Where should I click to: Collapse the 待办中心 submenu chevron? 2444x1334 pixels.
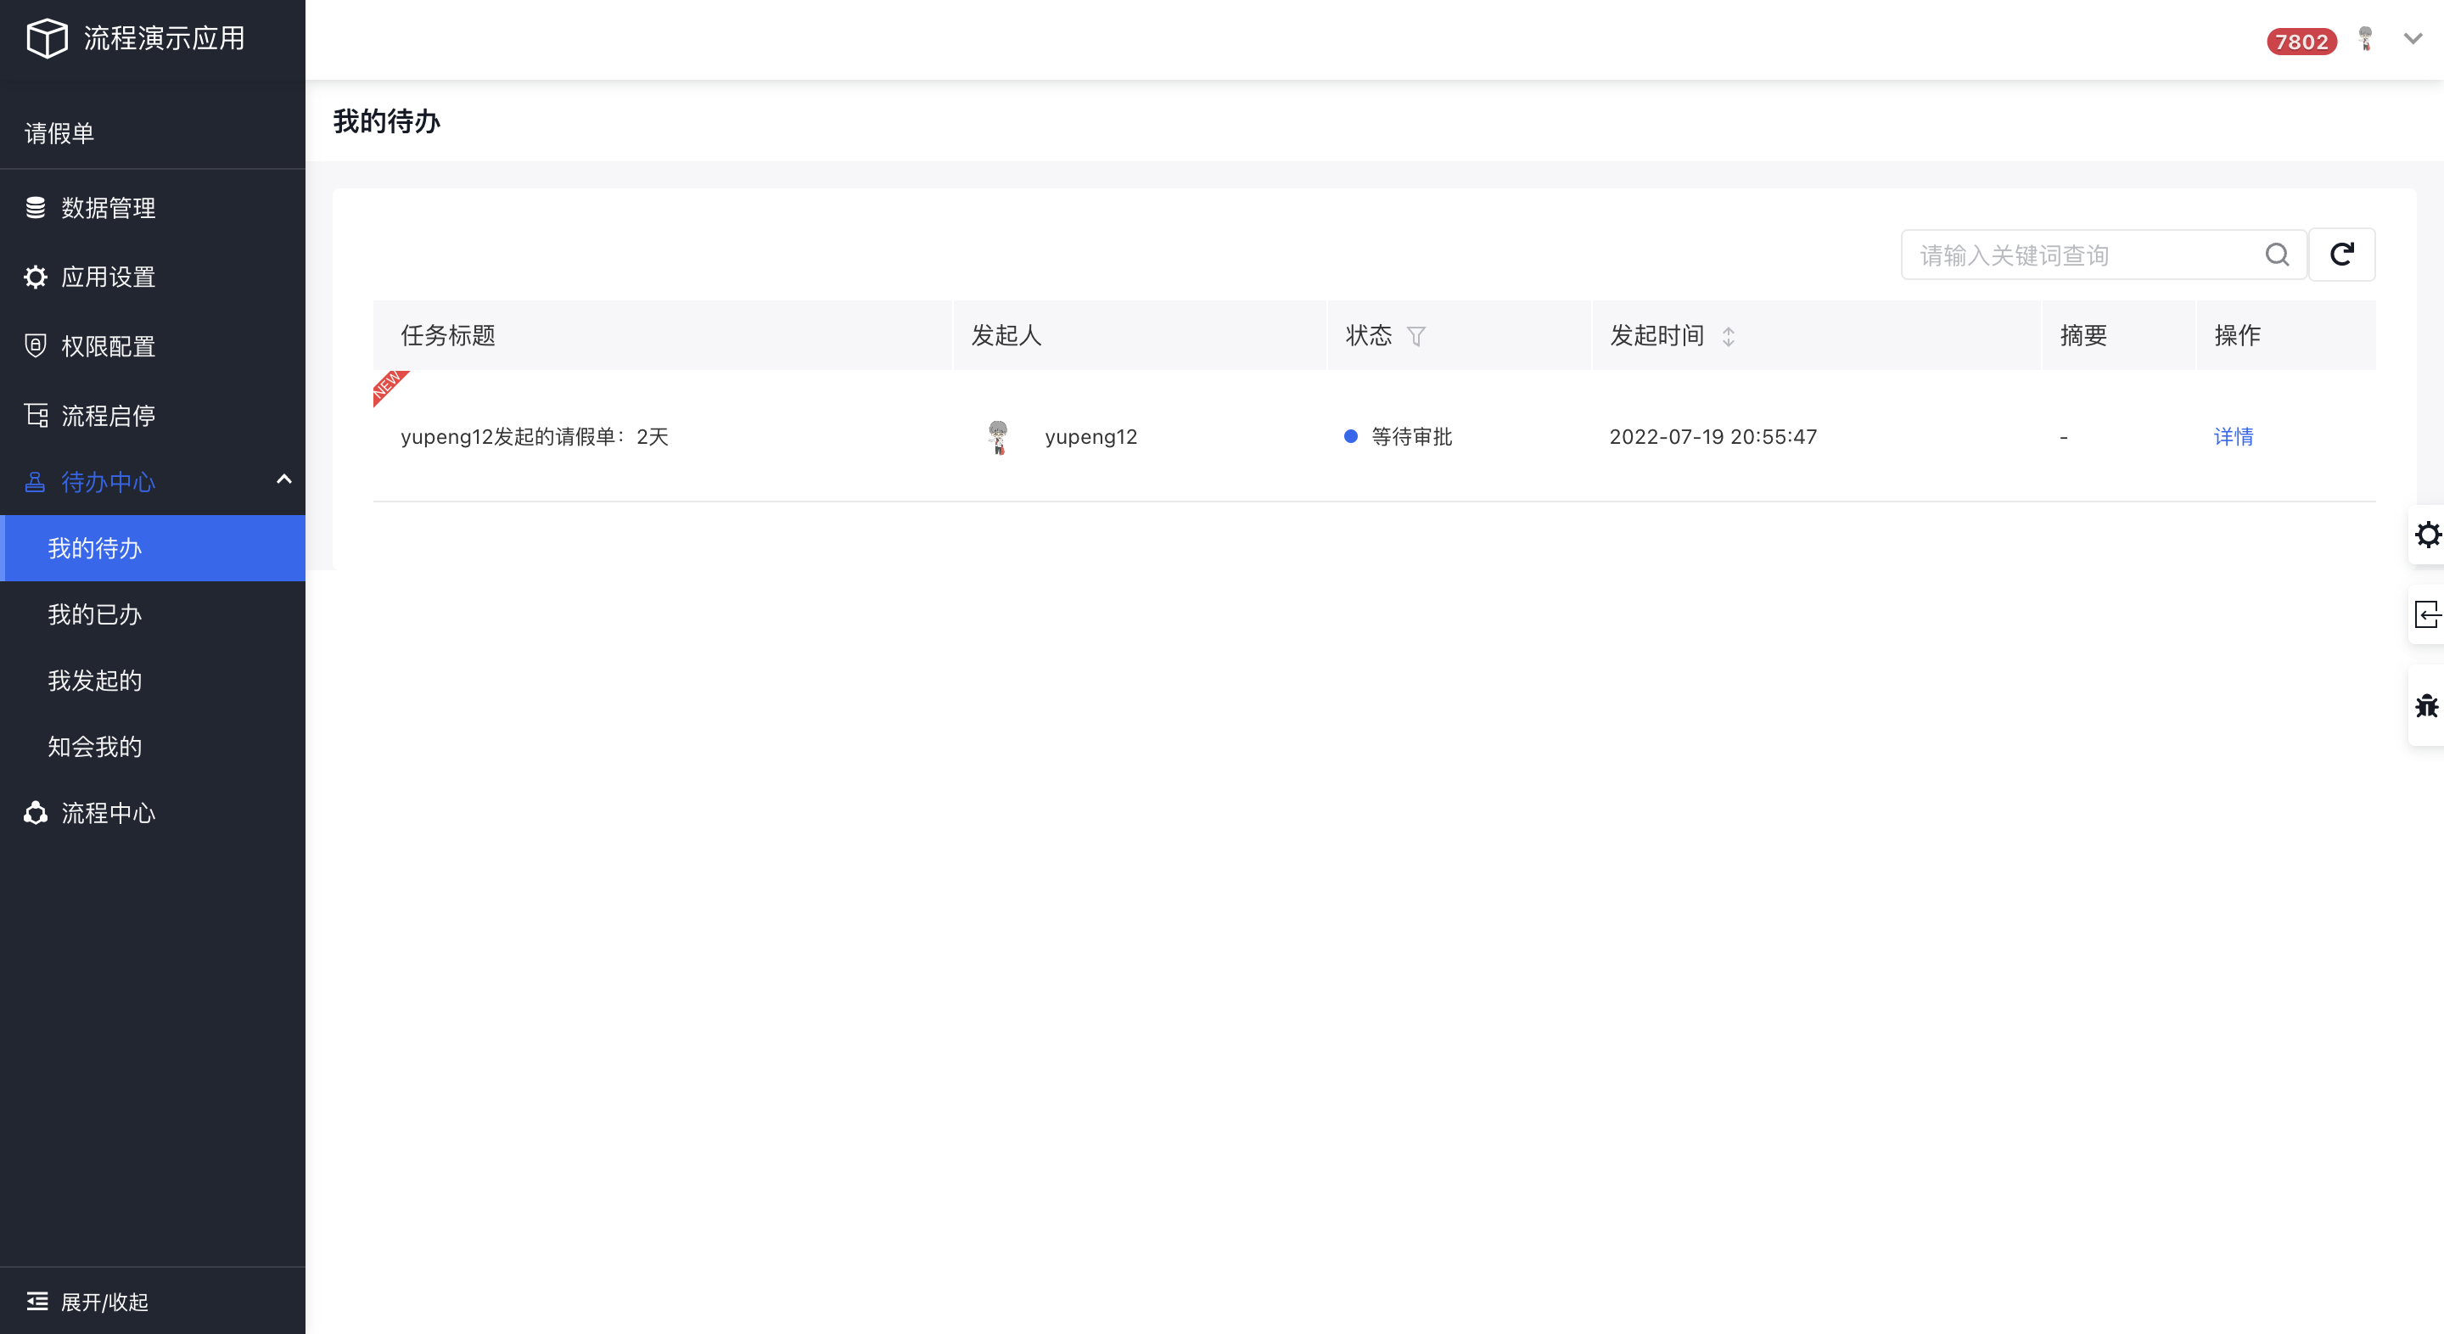coord(283,480)
